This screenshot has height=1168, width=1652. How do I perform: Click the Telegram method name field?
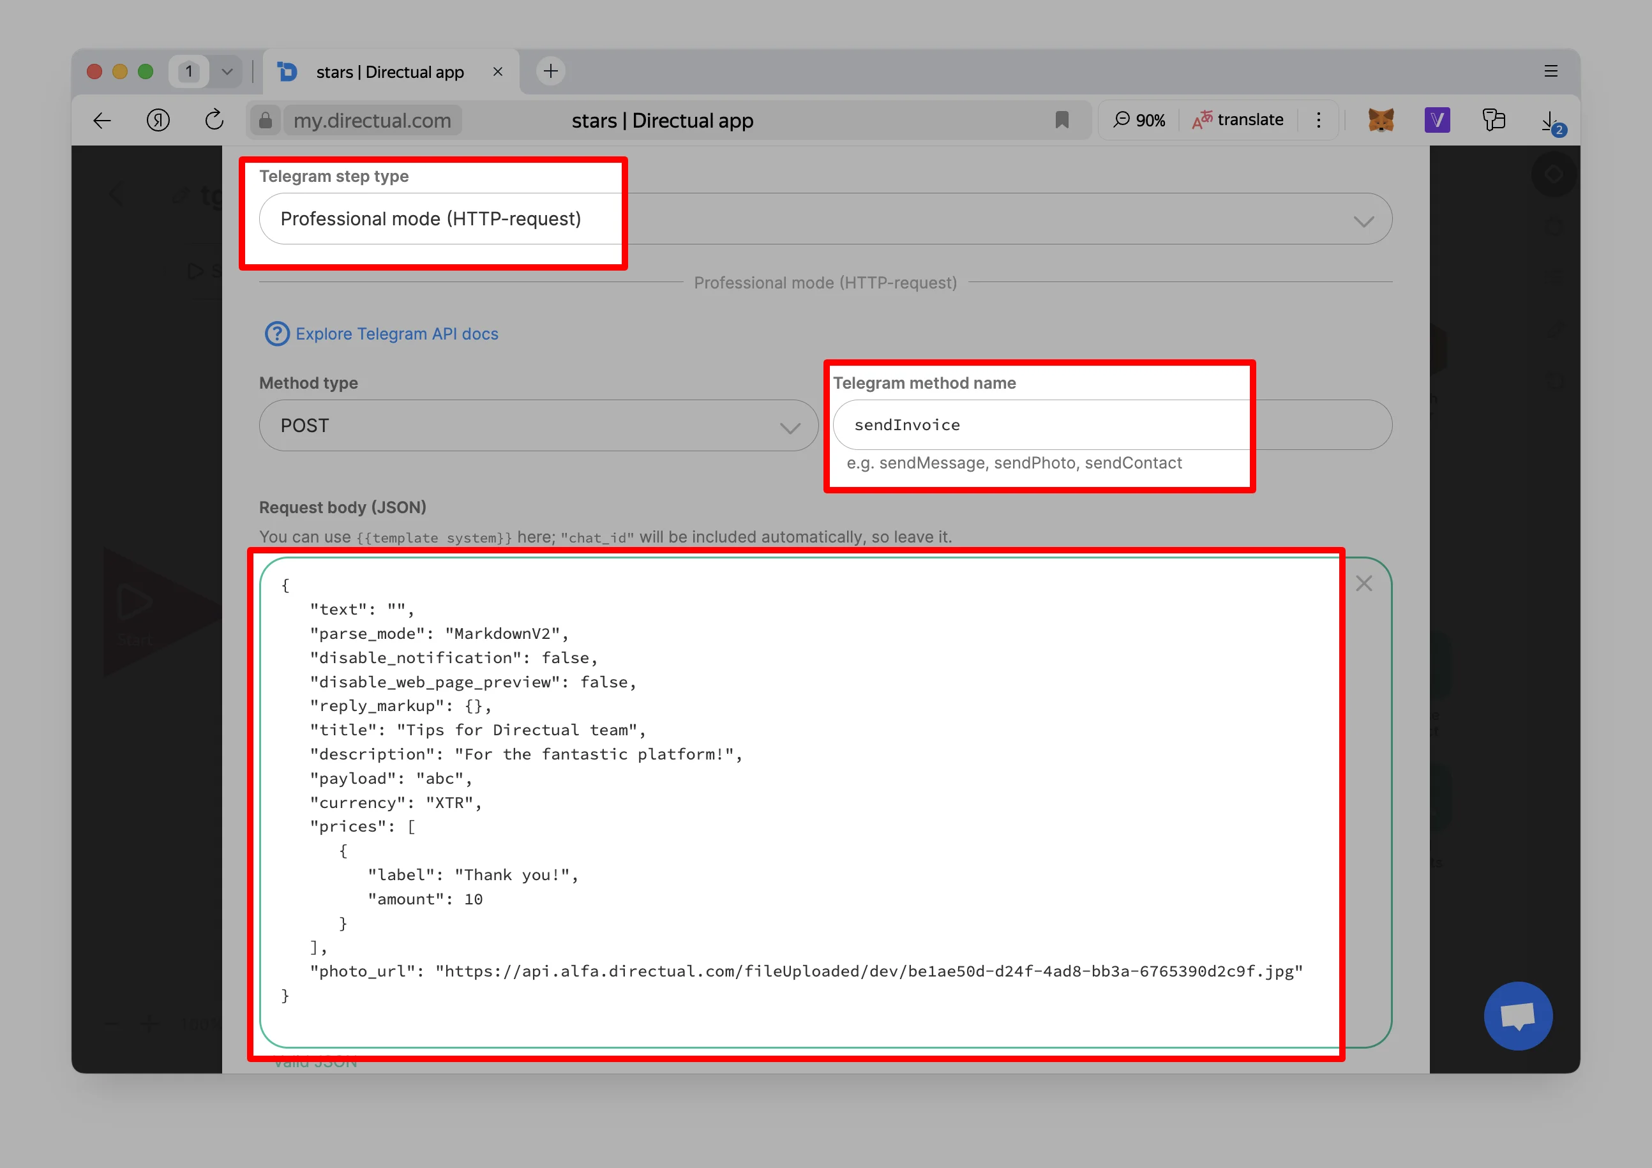click(x=1111, y=425)
